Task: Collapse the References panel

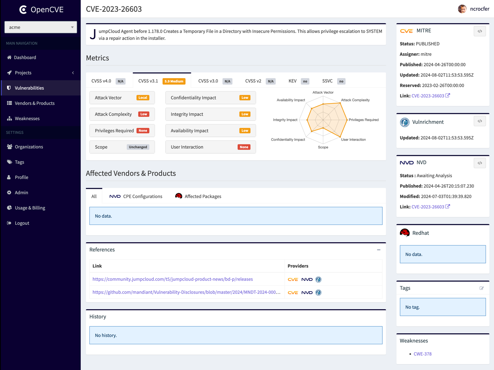Action: [378, 250]
